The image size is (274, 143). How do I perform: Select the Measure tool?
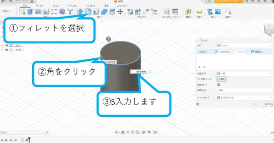[199, 12]
